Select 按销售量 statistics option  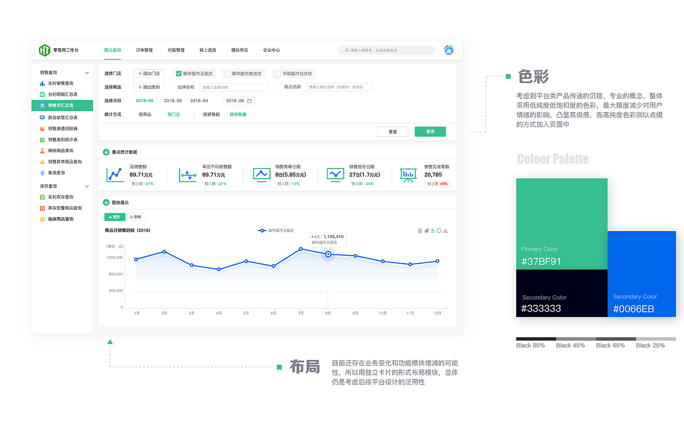[x=238, y=114]
